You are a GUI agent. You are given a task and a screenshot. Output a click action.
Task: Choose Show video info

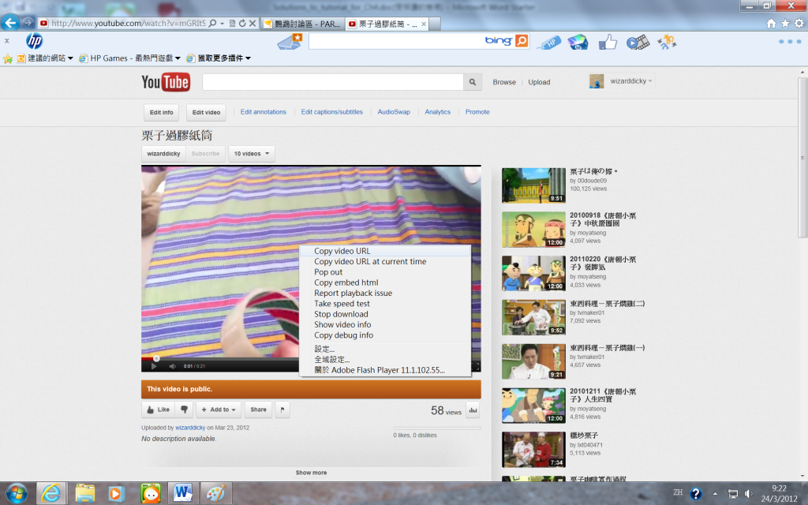tap(385, 324)
